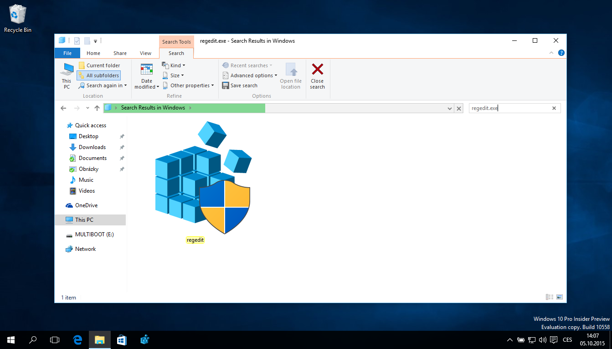Collapse the ribbon with the chevron

tap(551, 53)
